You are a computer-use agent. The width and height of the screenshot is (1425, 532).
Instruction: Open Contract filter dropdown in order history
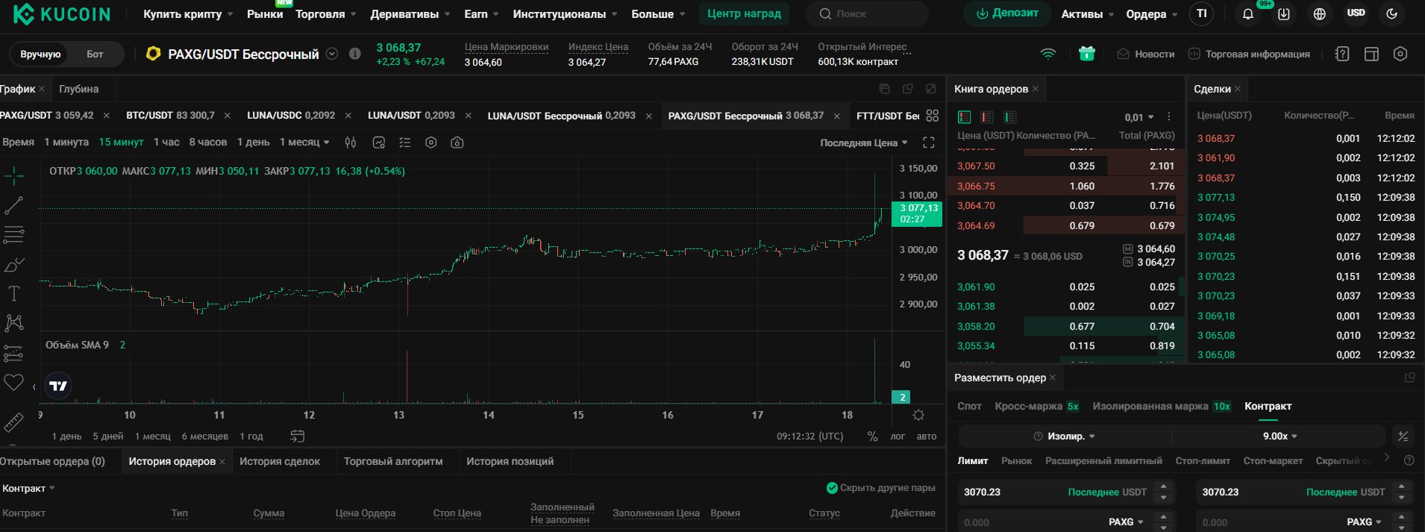[28, 489]
